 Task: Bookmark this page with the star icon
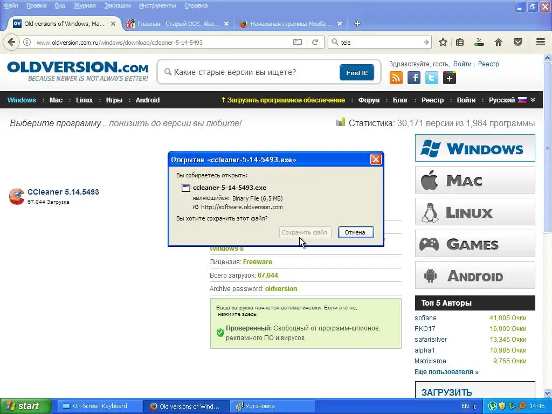443,42
